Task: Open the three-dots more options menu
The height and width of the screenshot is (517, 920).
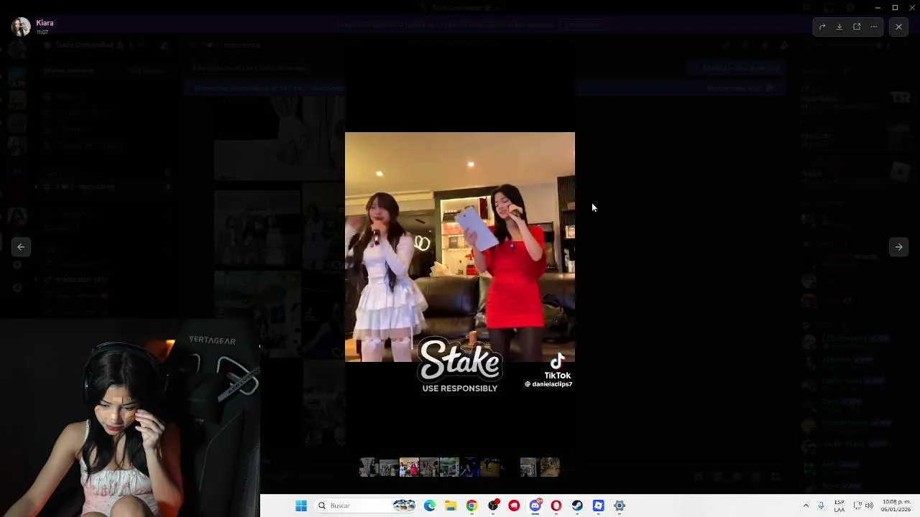Action: click(x=874, y=27)
